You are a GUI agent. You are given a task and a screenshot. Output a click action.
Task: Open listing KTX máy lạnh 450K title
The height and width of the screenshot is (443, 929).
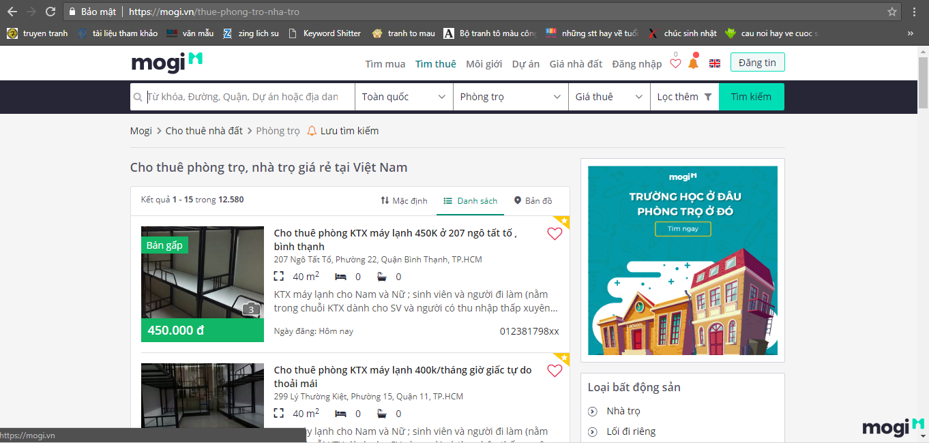tap(396, 240)
